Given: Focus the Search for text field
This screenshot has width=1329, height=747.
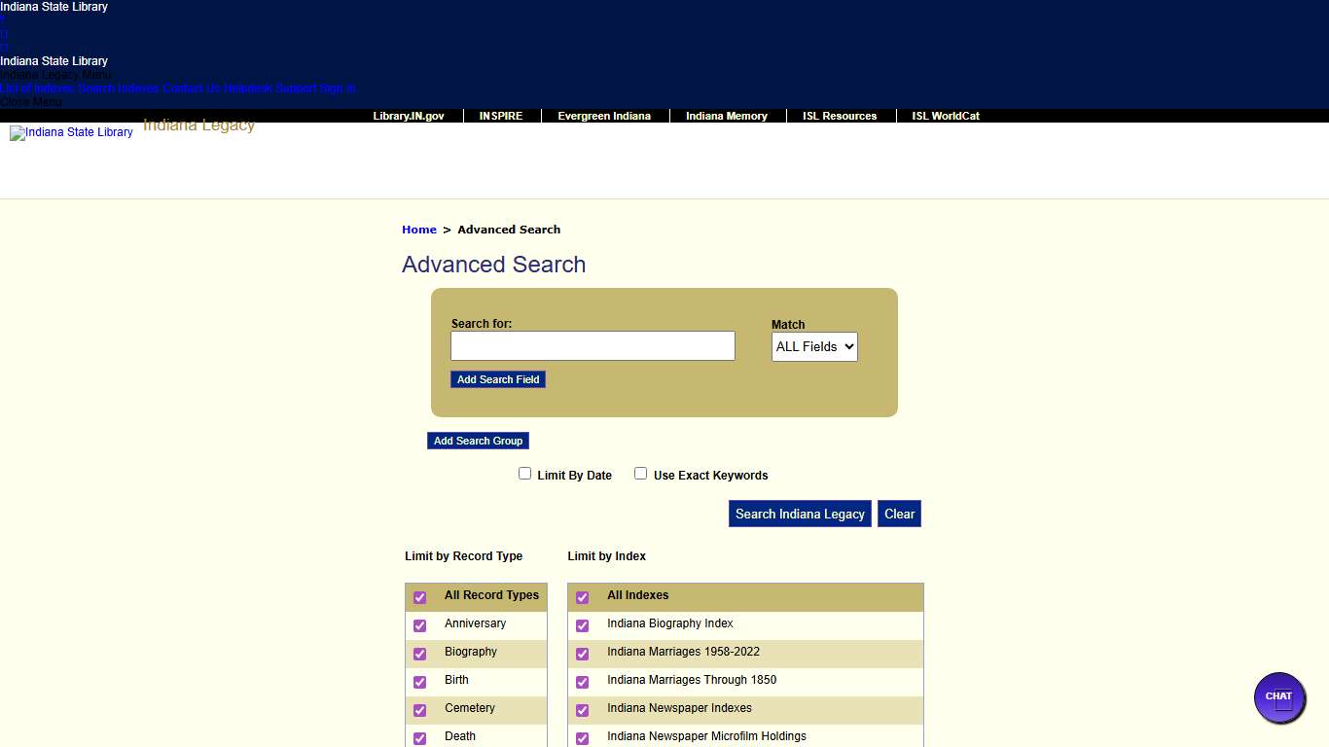Looking at the screenshot, I should tap(593, 346).
